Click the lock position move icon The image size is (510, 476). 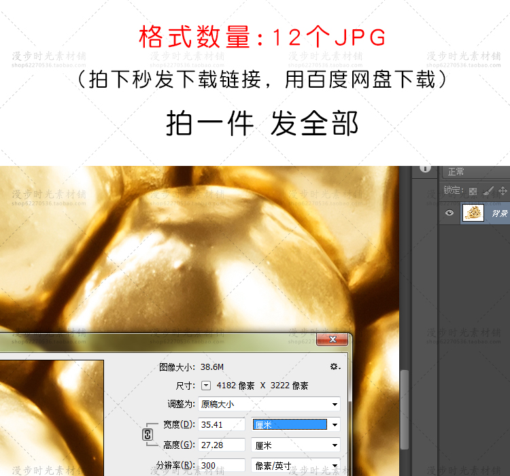(503, 191)
